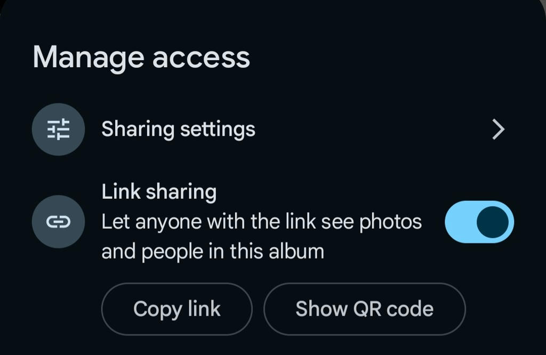Click the Show QR code button
546x355 pixels.
[365, 309]
